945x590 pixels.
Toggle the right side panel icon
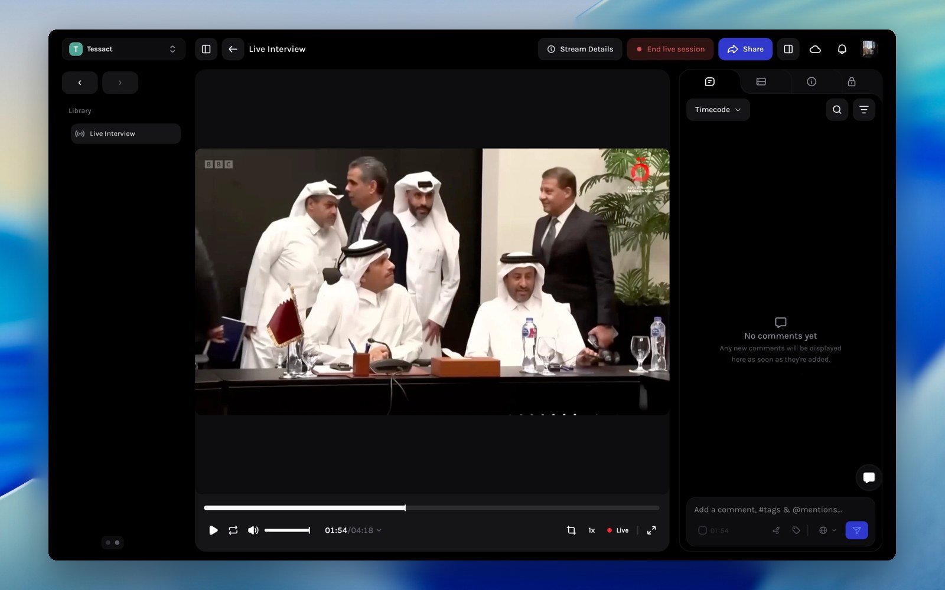click(788, 49)
